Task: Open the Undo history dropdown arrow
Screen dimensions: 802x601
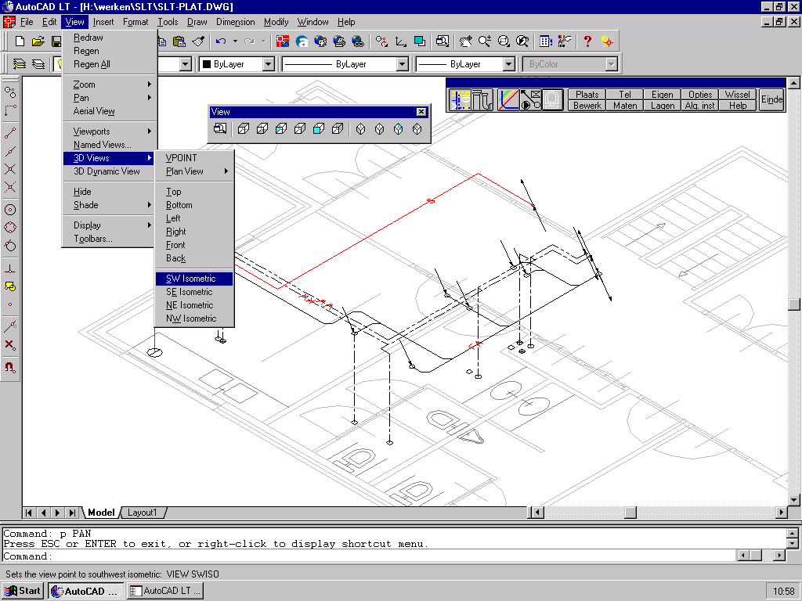Action: click(235, 41)
